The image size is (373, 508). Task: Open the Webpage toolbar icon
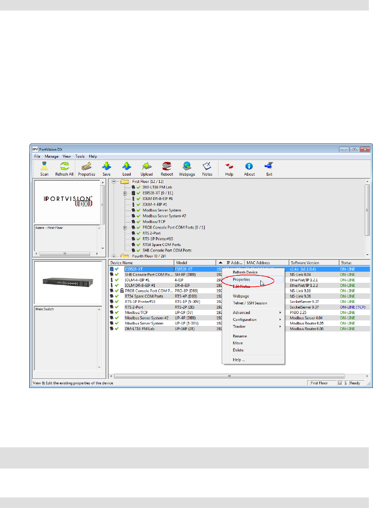(x=187, y=169)
